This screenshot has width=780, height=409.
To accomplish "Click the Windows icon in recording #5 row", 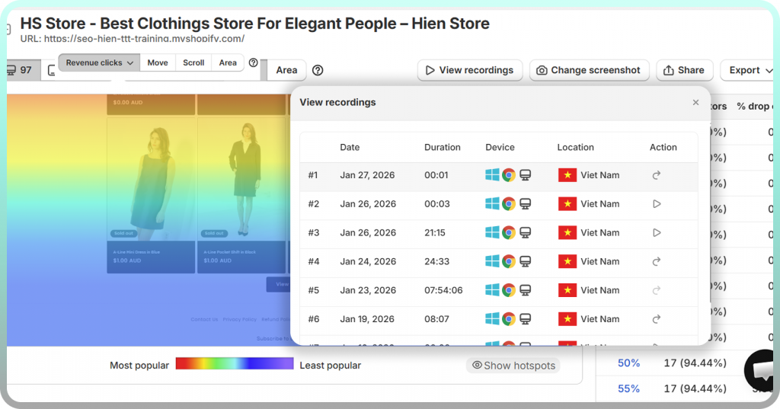I will (493, 290).
